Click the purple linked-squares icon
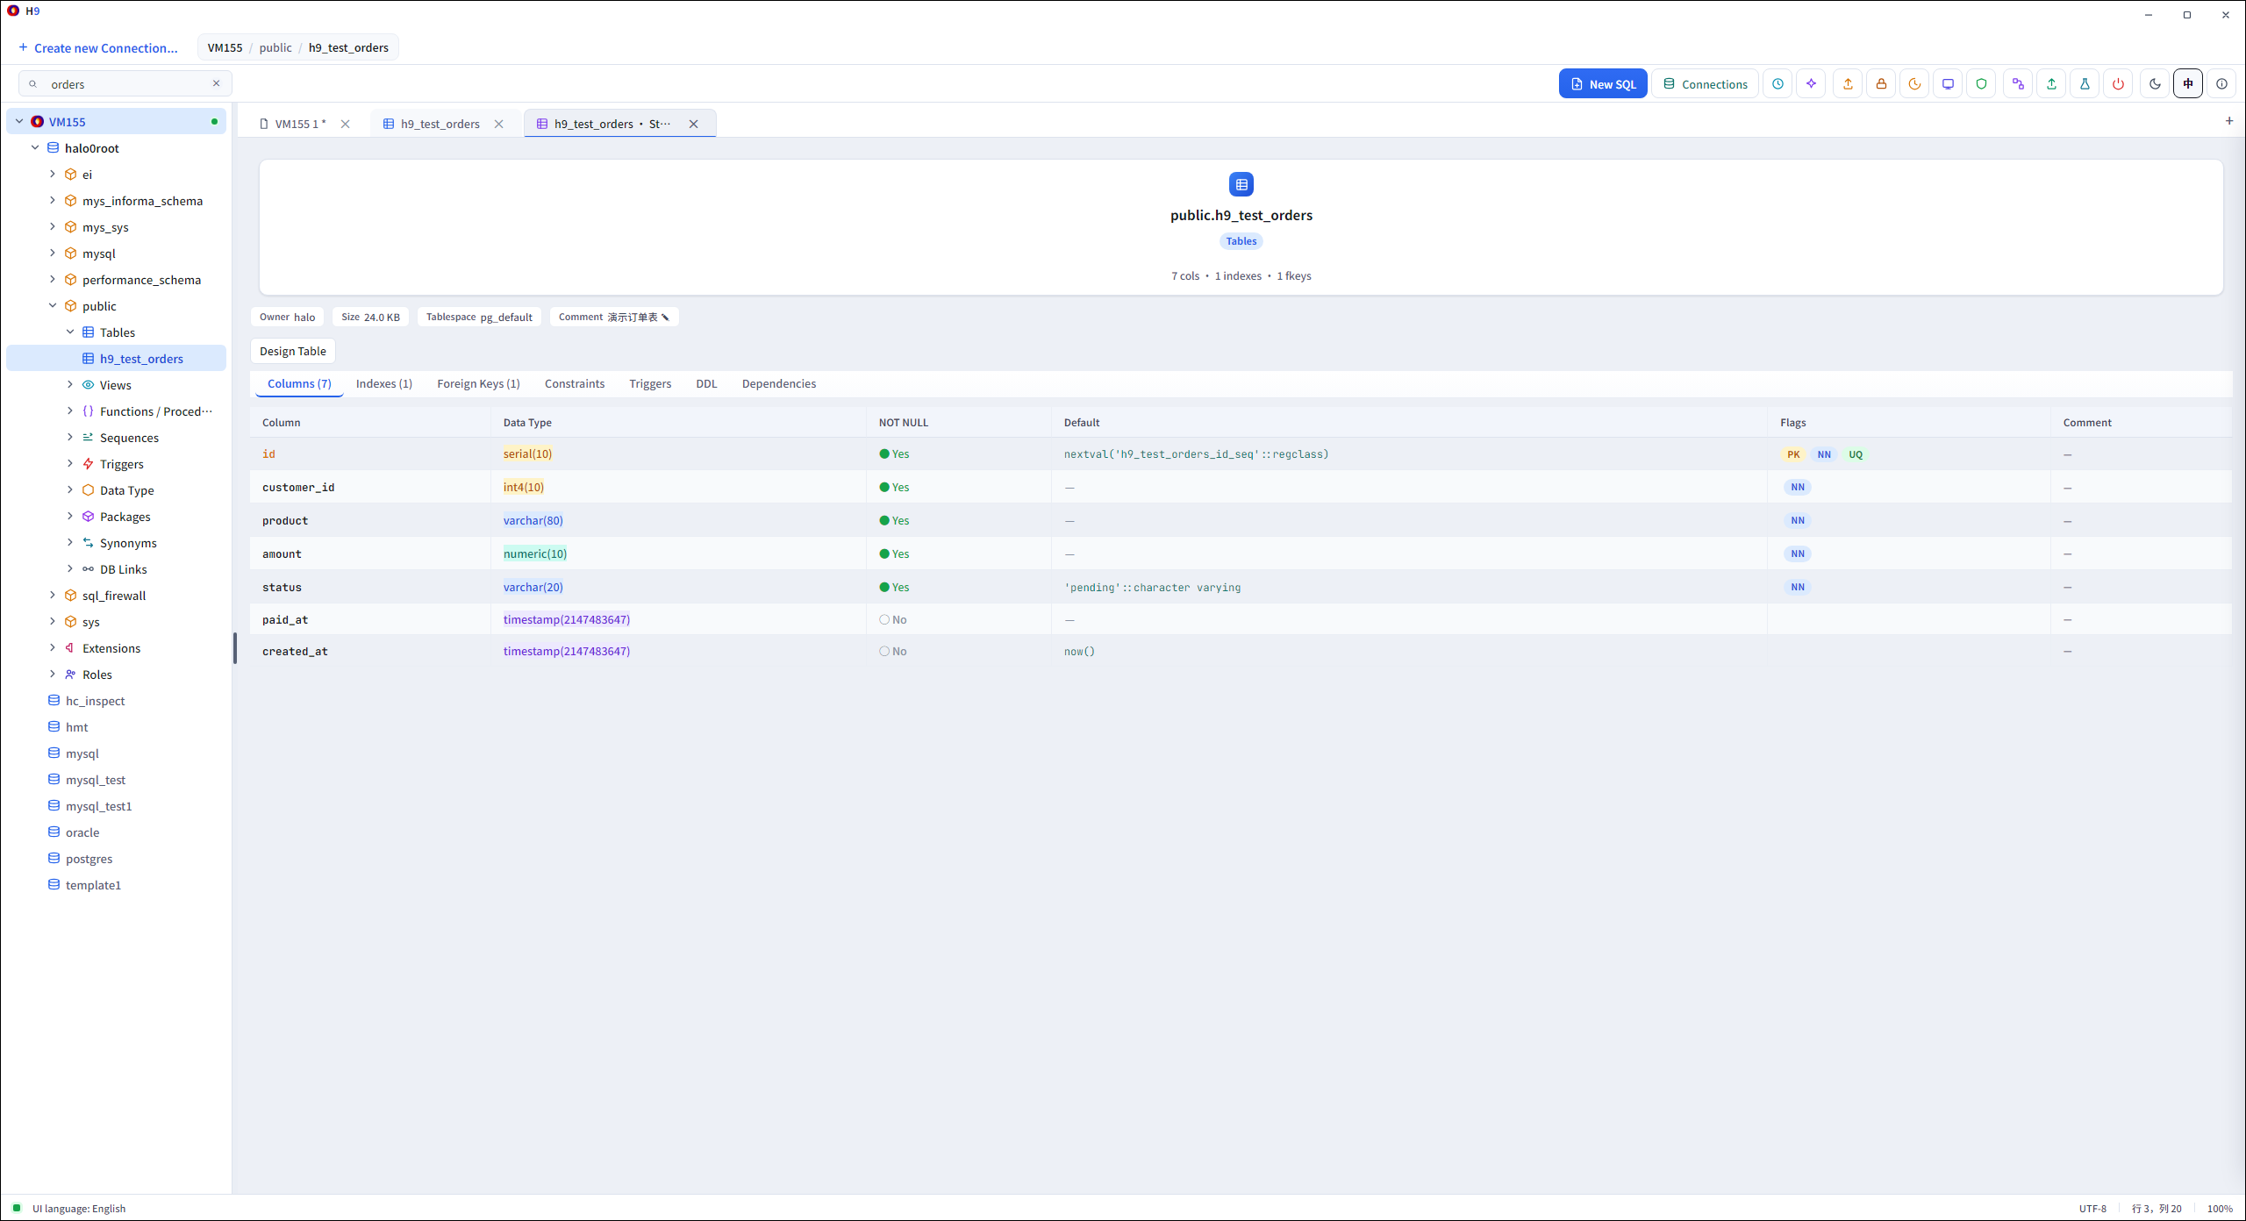 click(x=2018, y=84)
